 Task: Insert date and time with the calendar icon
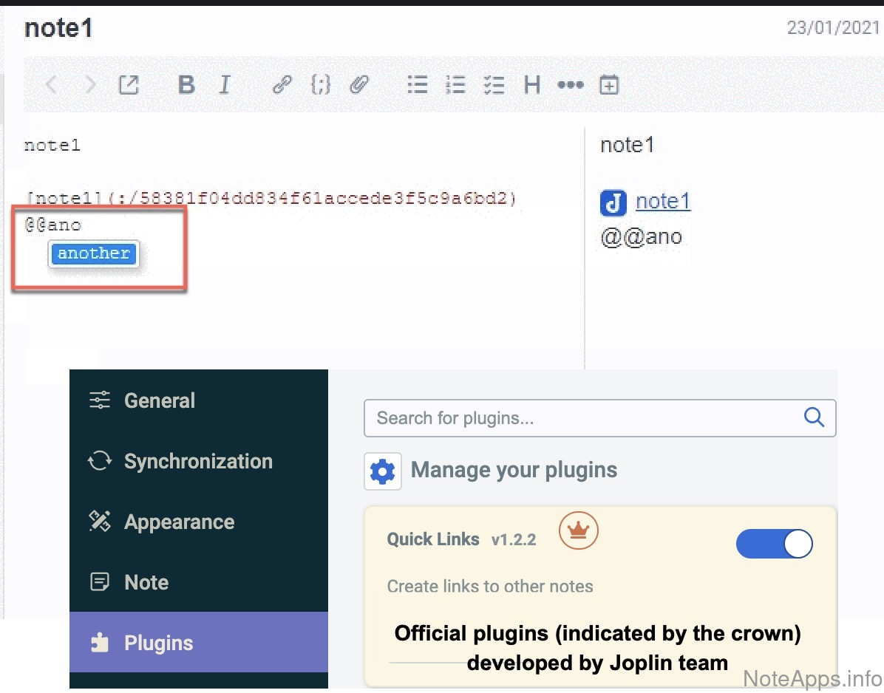(608, 85)
